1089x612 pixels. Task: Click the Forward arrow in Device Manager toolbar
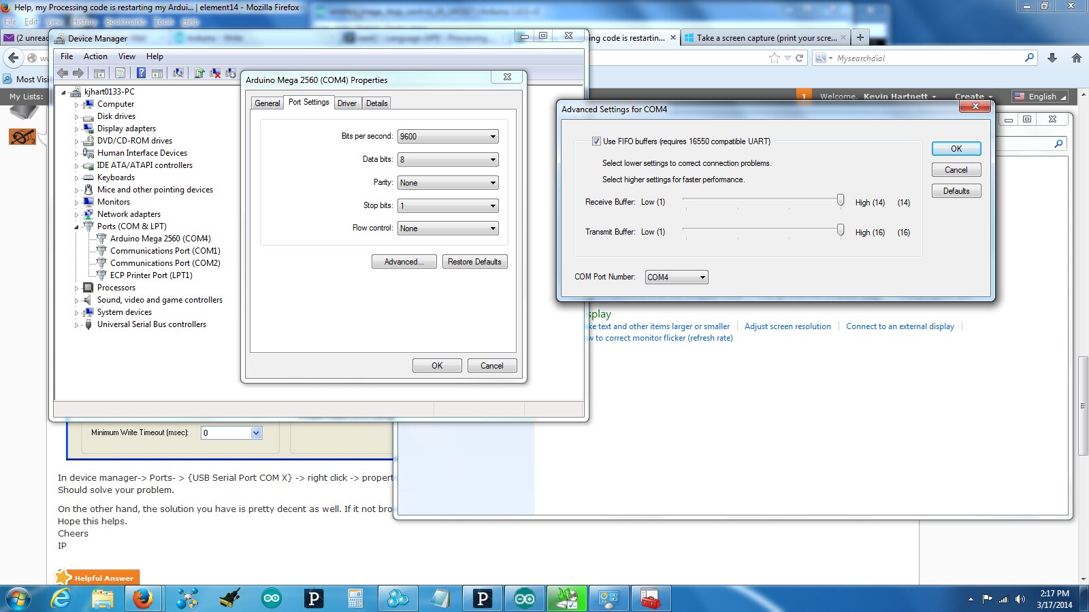click(x=78, y=73)
